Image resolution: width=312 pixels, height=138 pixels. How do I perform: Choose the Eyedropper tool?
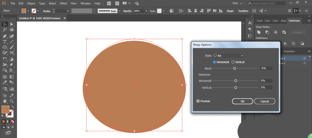(5, 82)
